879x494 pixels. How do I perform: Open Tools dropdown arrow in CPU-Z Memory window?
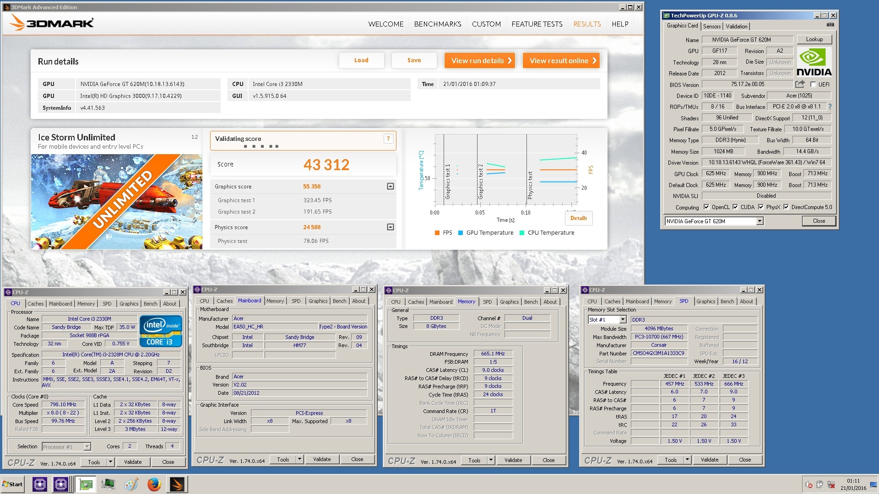click(x=491, y=460)
